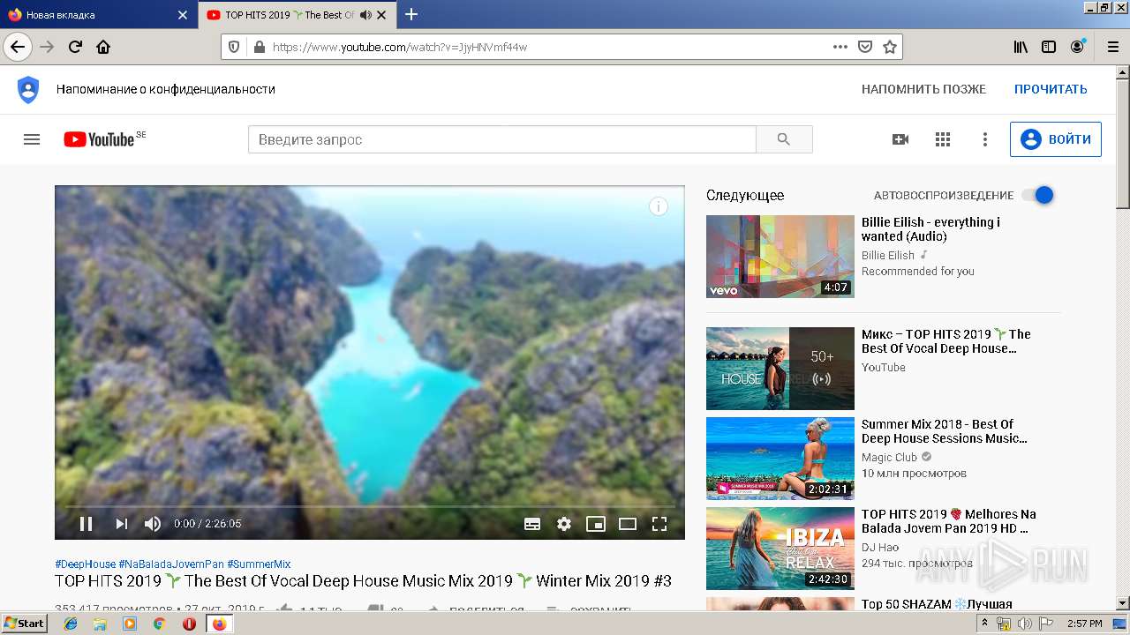This screenshot has height=635, width=1130.
Task: Open Billie Eilish everything i wanted title
Action: point(930,229)
